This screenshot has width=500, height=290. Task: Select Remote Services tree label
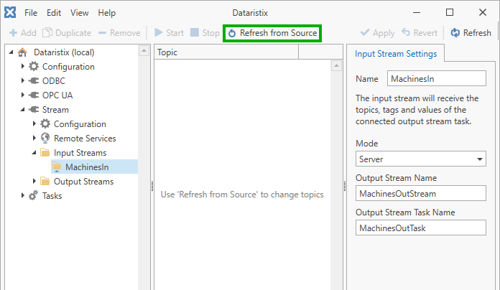[x=85, y=139]
